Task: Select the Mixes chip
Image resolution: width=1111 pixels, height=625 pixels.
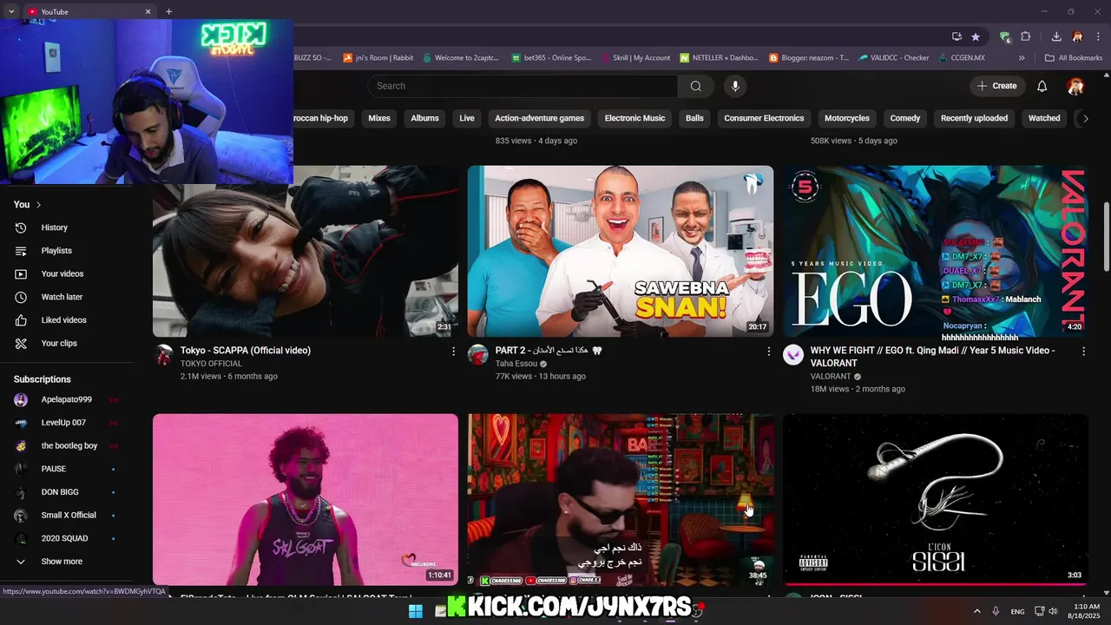Action: coord(379,118)
